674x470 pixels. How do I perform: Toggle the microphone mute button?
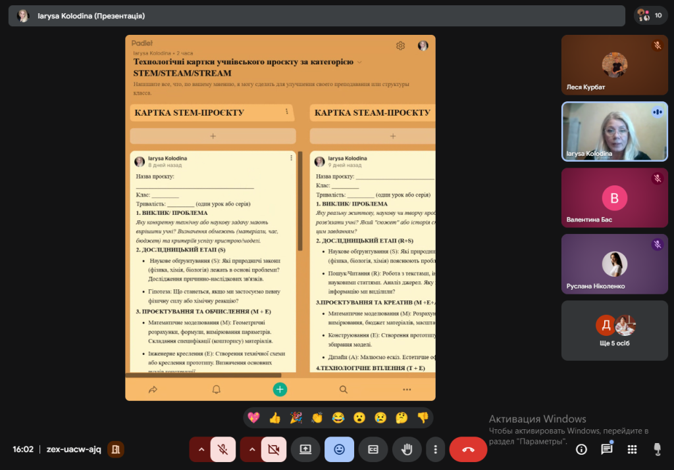click(223, 450)
